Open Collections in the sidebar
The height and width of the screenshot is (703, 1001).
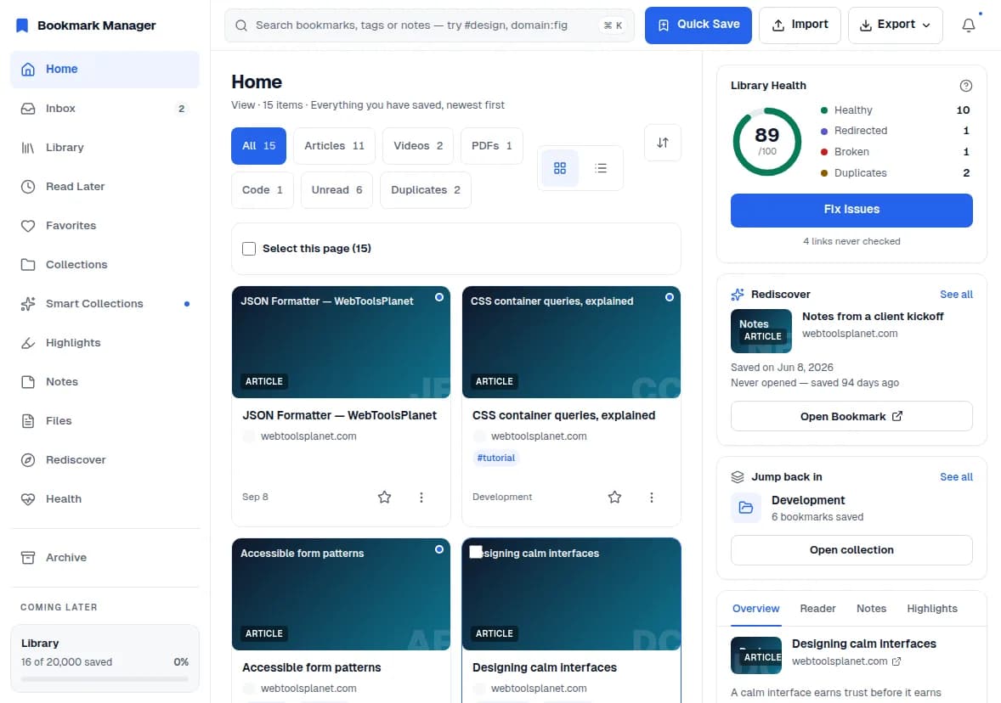coord(105,264)
